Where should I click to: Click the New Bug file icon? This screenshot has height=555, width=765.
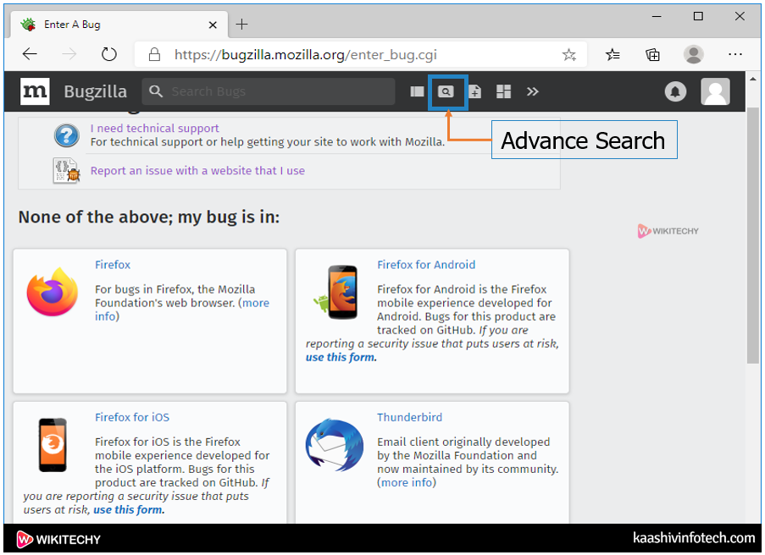click(x=475, y=91)
